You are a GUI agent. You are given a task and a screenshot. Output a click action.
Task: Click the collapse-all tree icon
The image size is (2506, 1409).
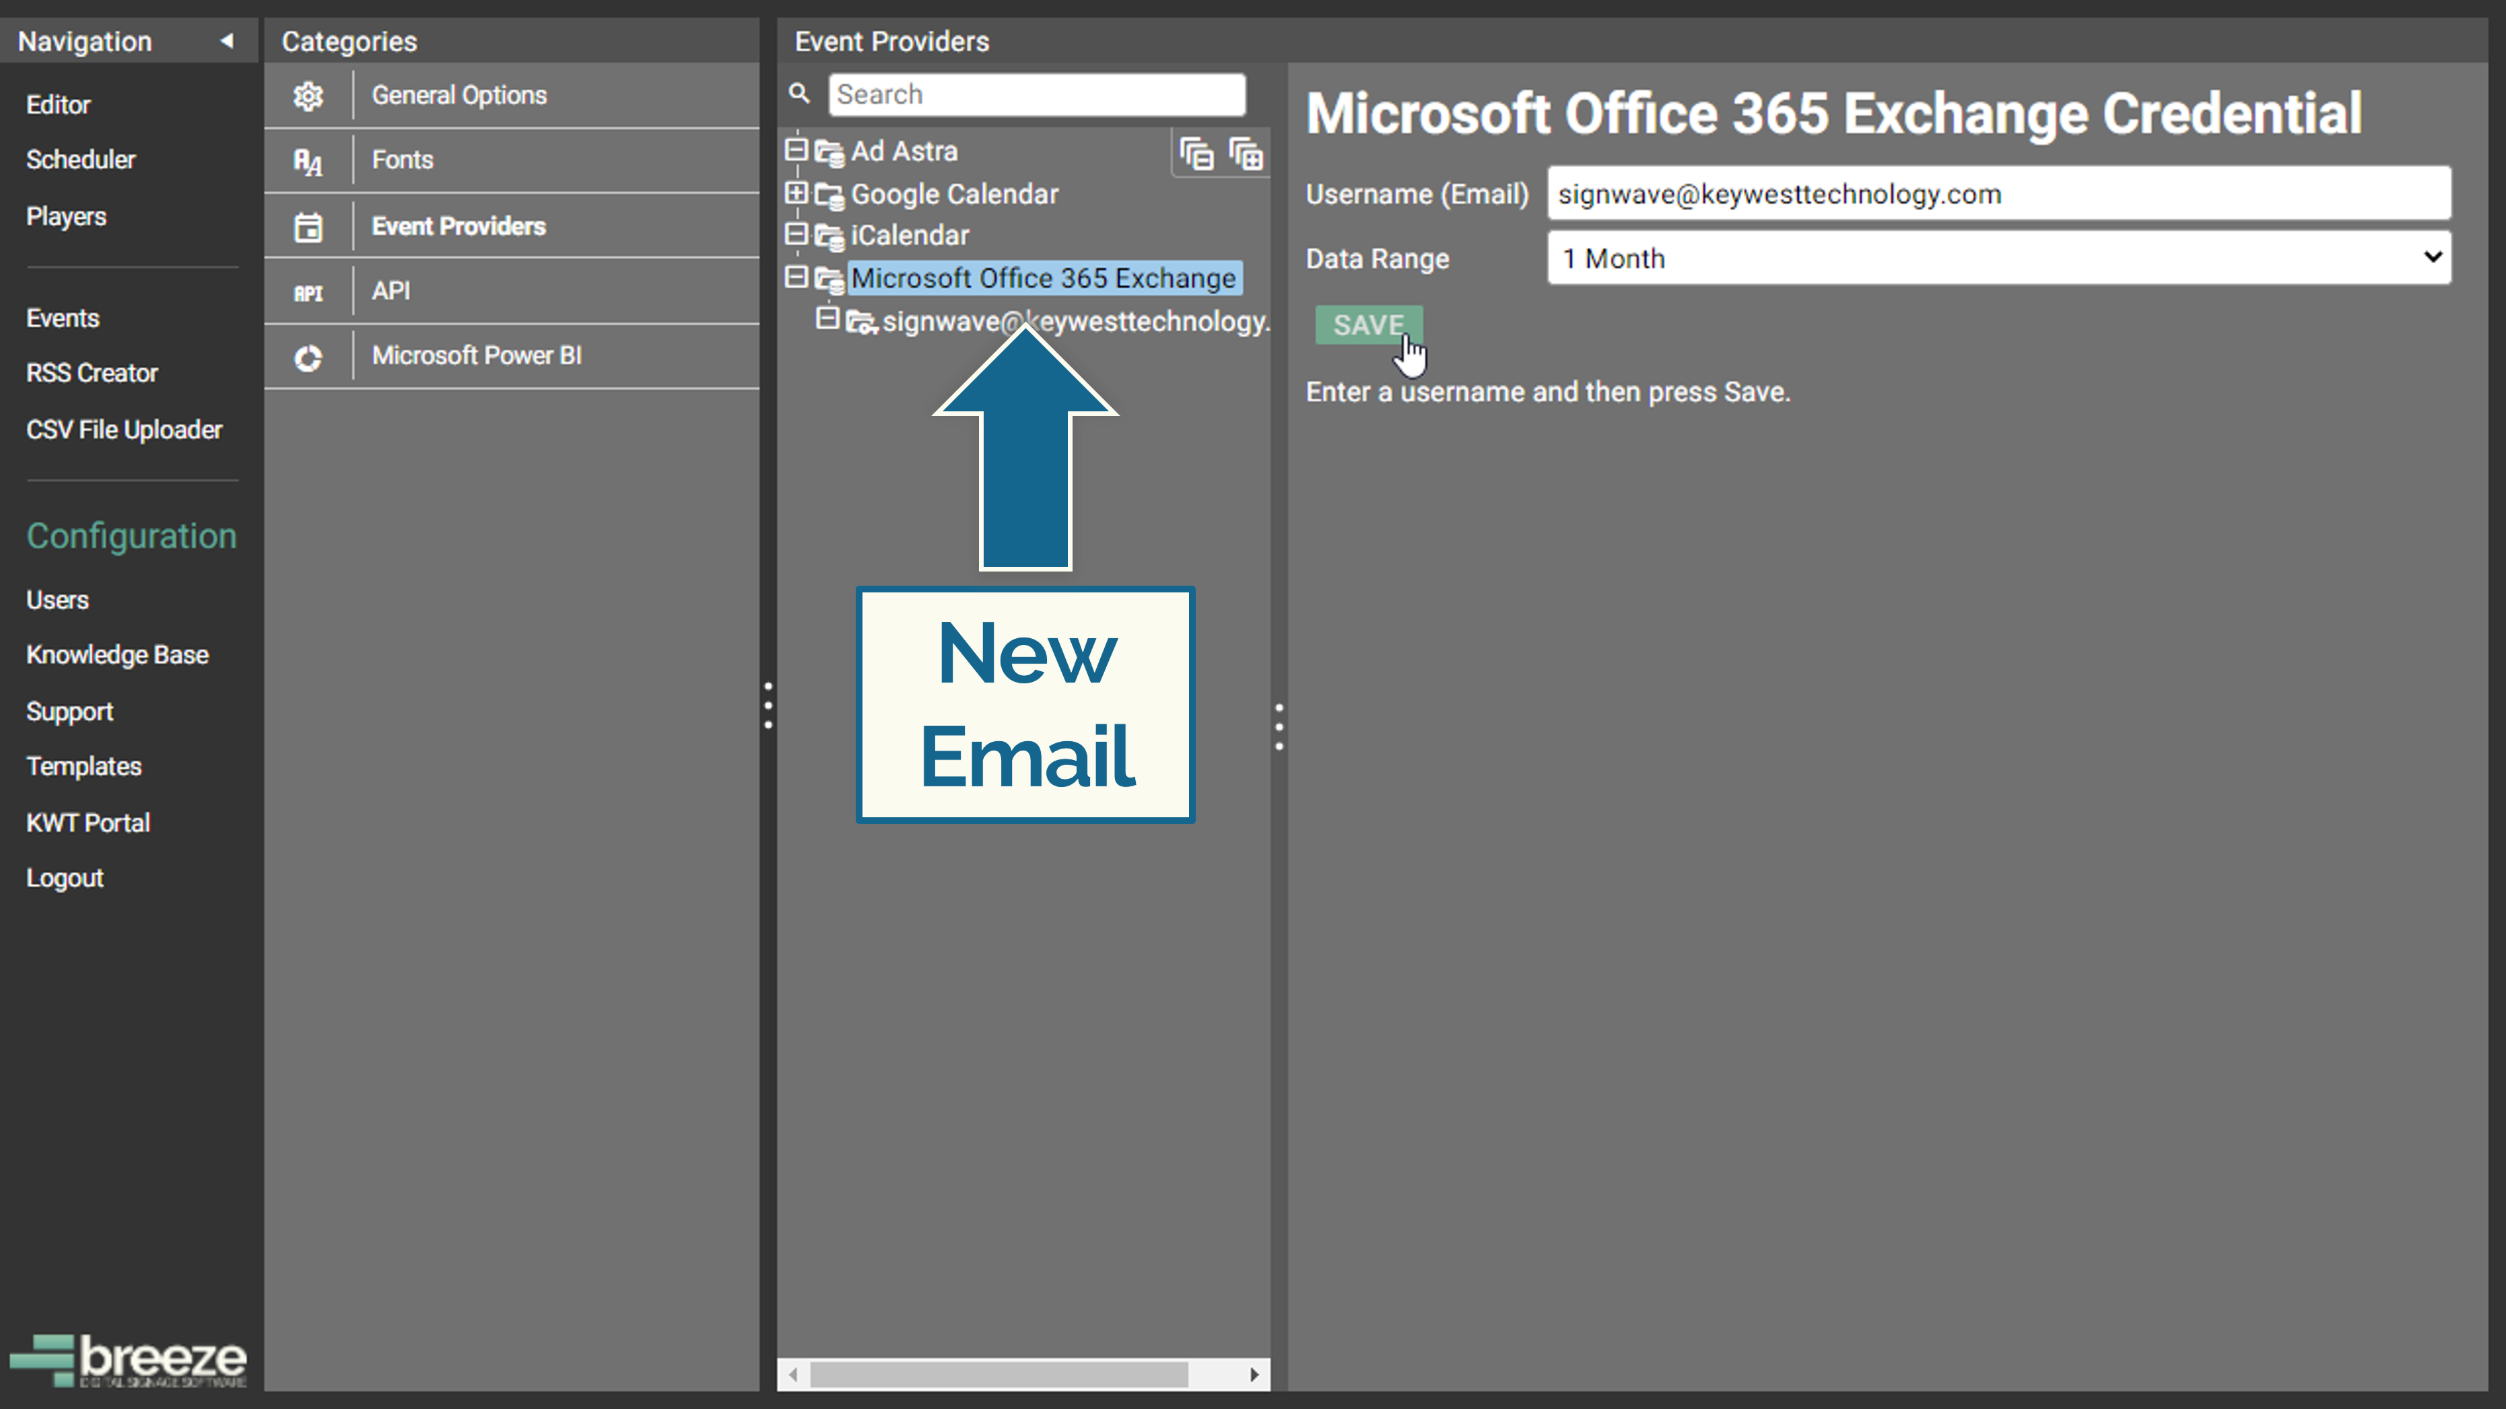pos(1196,155)
